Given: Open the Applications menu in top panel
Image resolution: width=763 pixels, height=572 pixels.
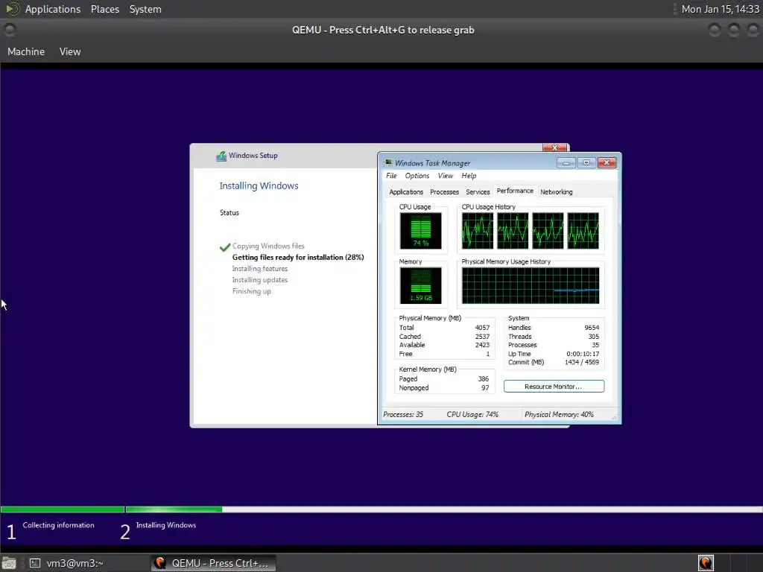Looking at the screenshot, I should tap(53, 9).
